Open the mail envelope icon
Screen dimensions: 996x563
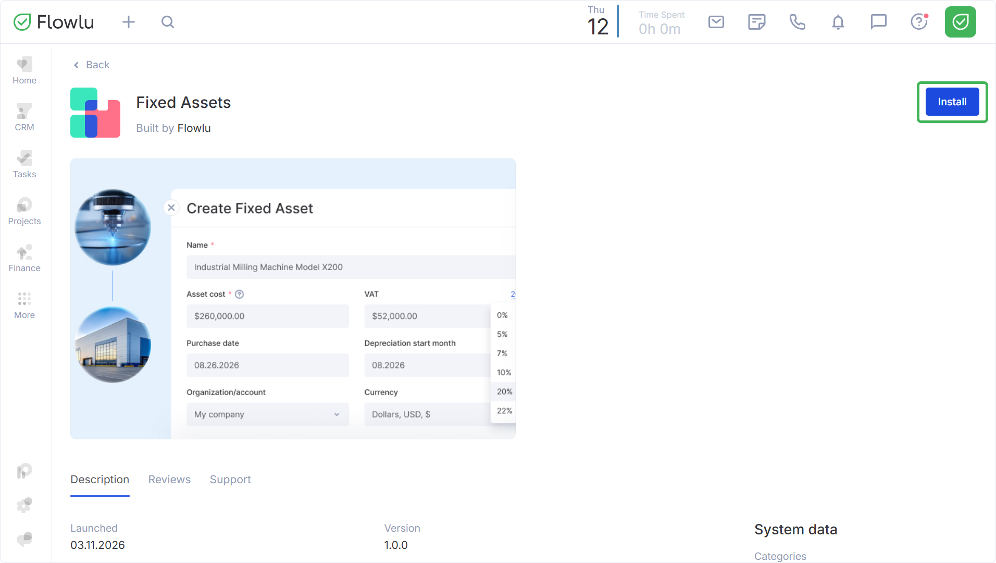click(x=716, y=22)
